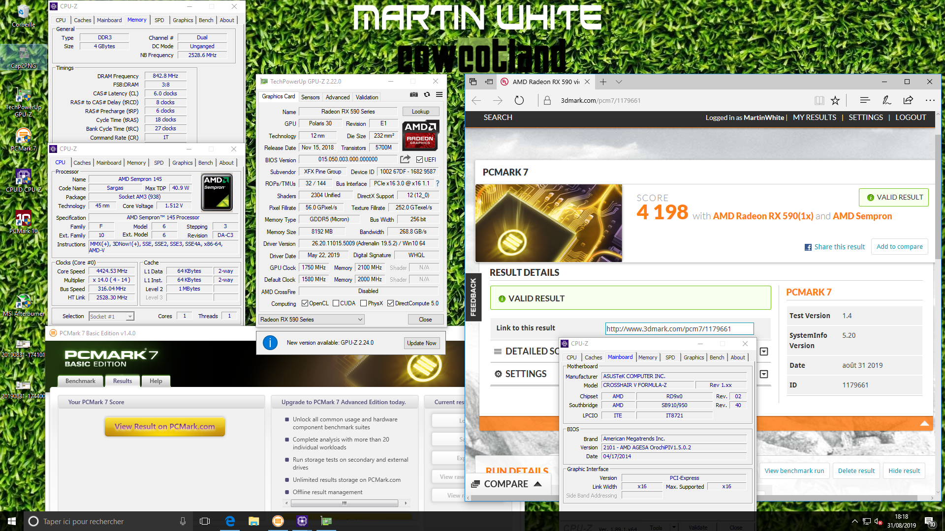
Task: Open Help tab in PCMark 7
Action: pyautogui.click(x=156, y=381)
